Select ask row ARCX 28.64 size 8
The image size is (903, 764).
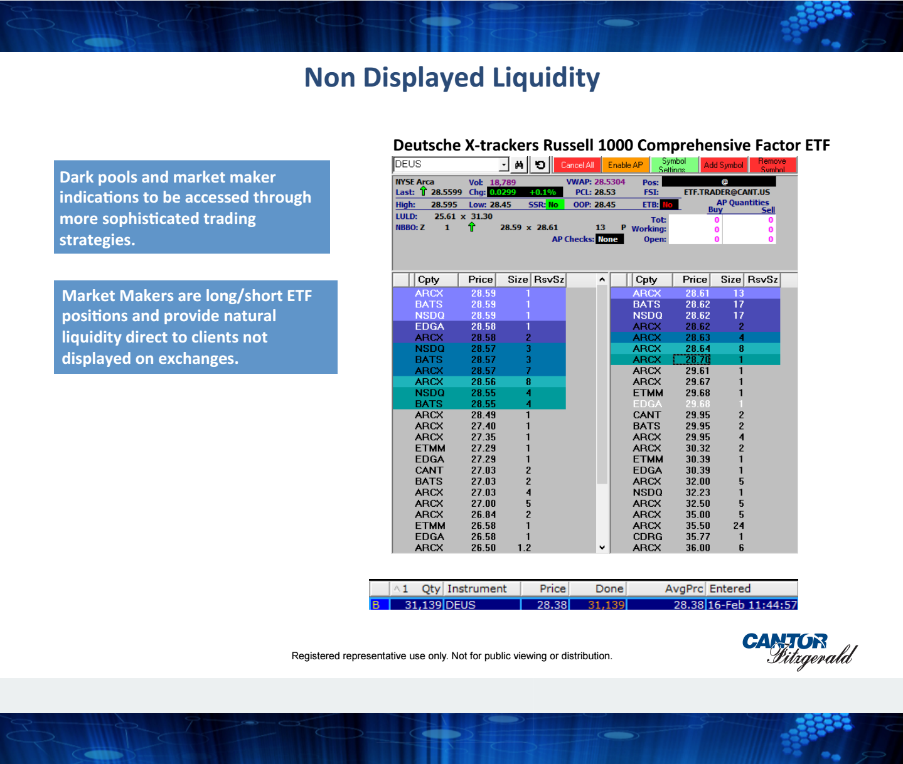[x=695, y=348]
